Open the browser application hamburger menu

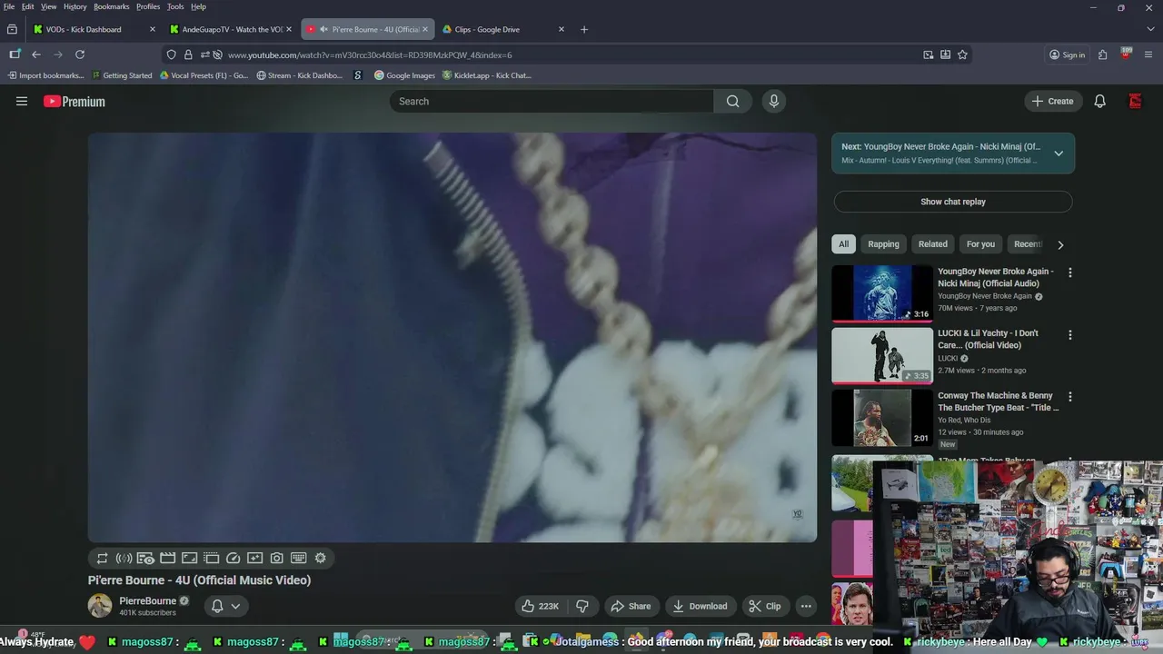(x=1149, y=54)
